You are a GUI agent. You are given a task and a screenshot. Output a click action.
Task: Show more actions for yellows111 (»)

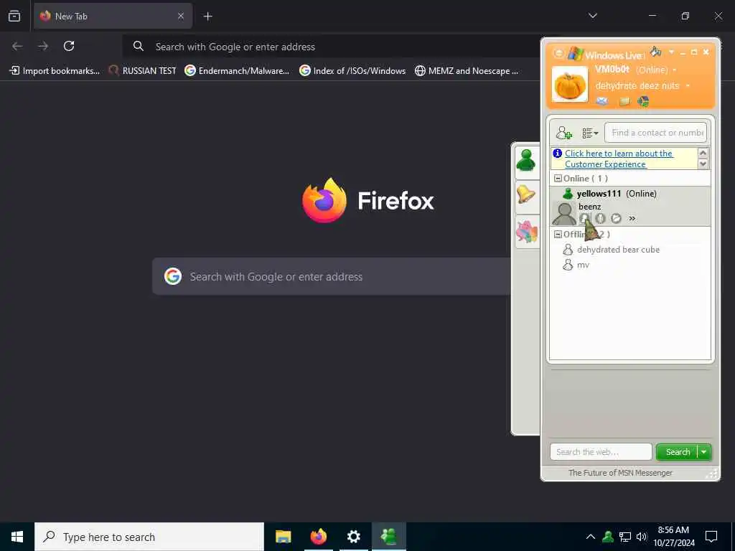(632, 218)
